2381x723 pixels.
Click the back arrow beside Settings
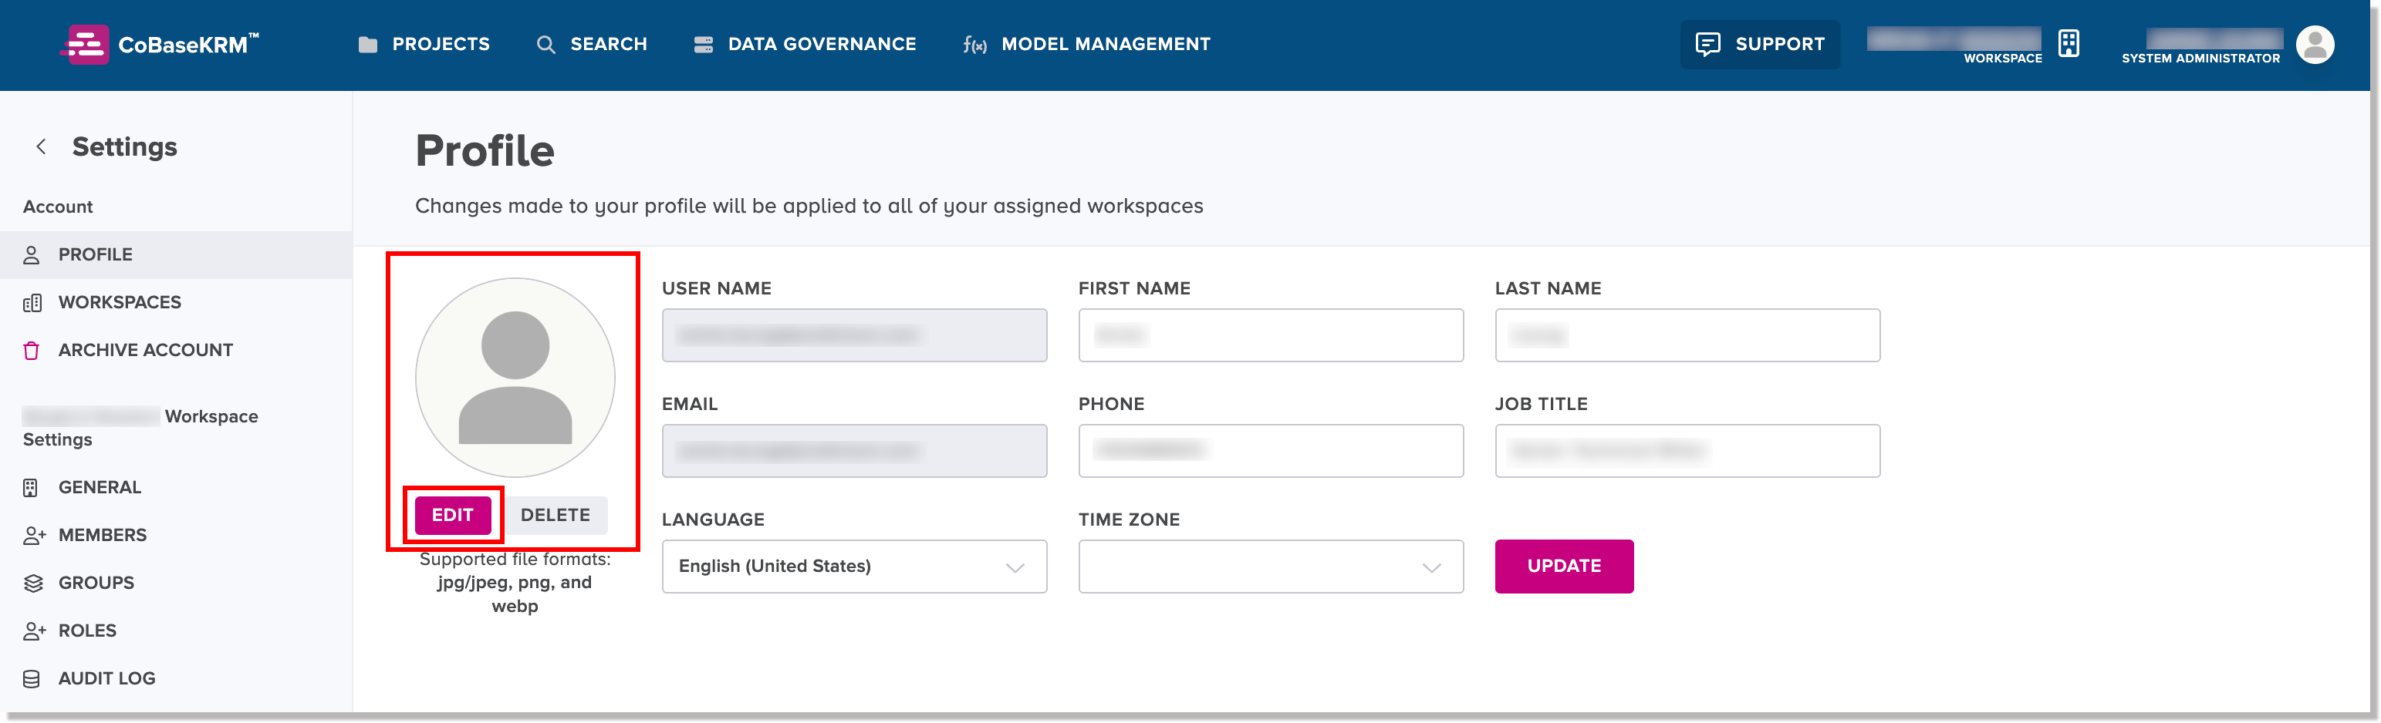point(41,146)
